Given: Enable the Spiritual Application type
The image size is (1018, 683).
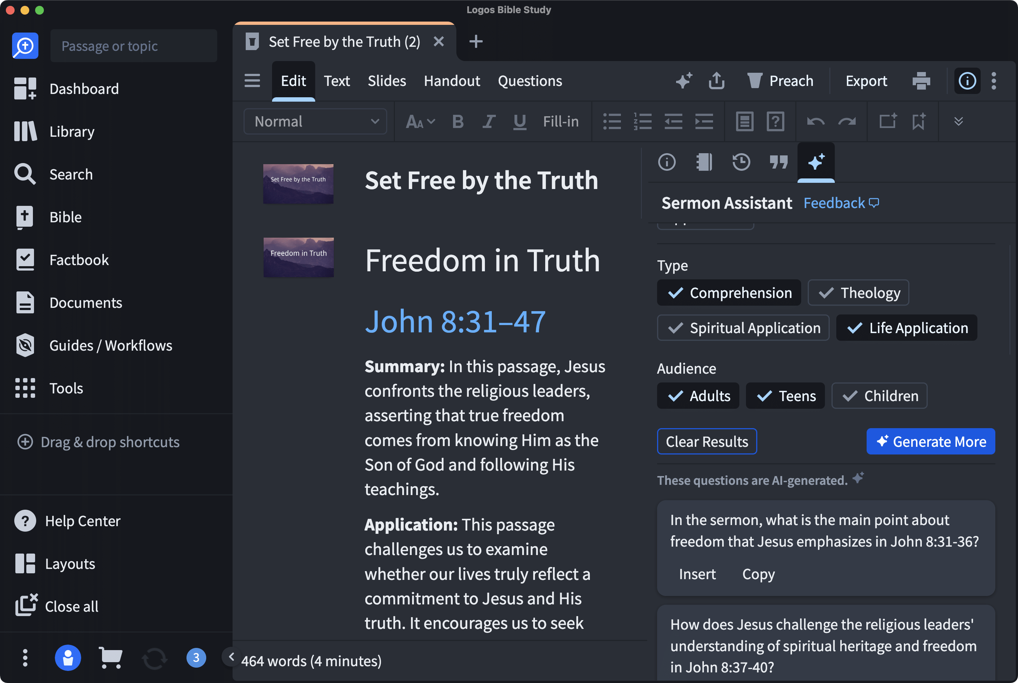Looking at the screenshot, I should pos(743,328).
